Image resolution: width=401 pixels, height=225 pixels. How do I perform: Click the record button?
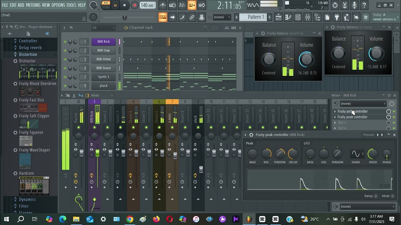[x=135, y=5]
